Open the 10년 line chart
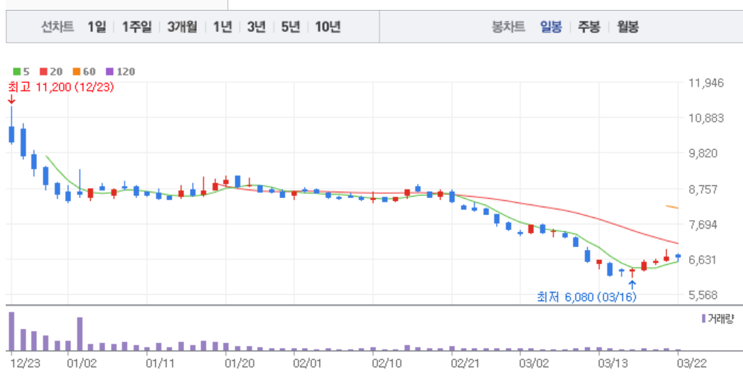Viewport: 743px width, 382px height. pos(328,27)
